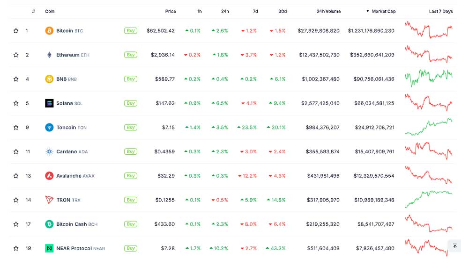Click Buy next to Cardano
The width and height of the screenshot is (461, 259).
(x=131, y=151)
